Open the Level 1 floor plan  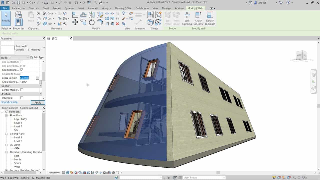point(18,123)
